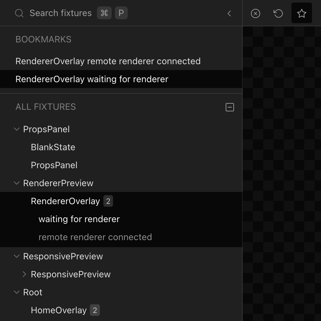Focus the Search fixtures field
Viewport: 321px width, 321px height.
pyautogui.click(x=61, y=13)
